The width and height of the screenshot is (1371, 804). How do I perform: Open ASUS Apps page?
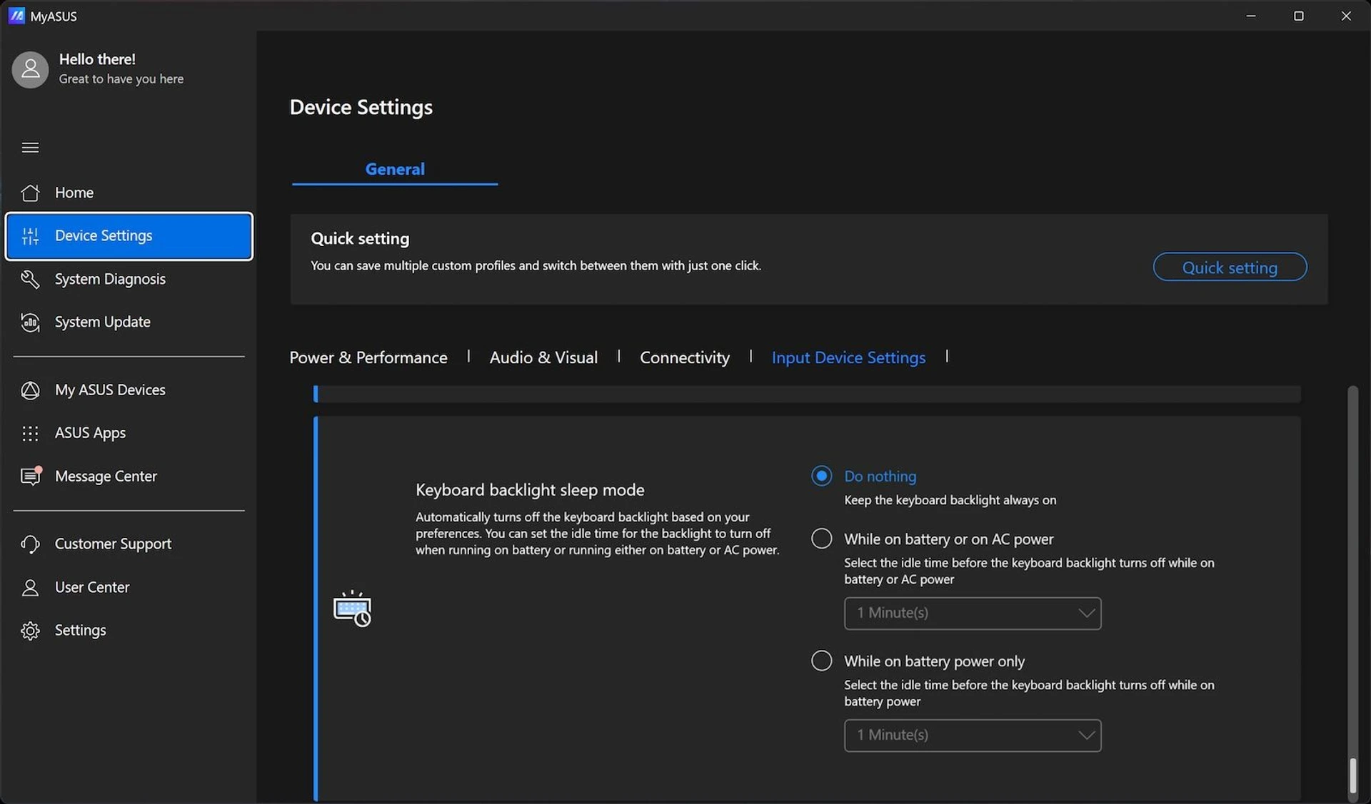click(x=129, y=433)
